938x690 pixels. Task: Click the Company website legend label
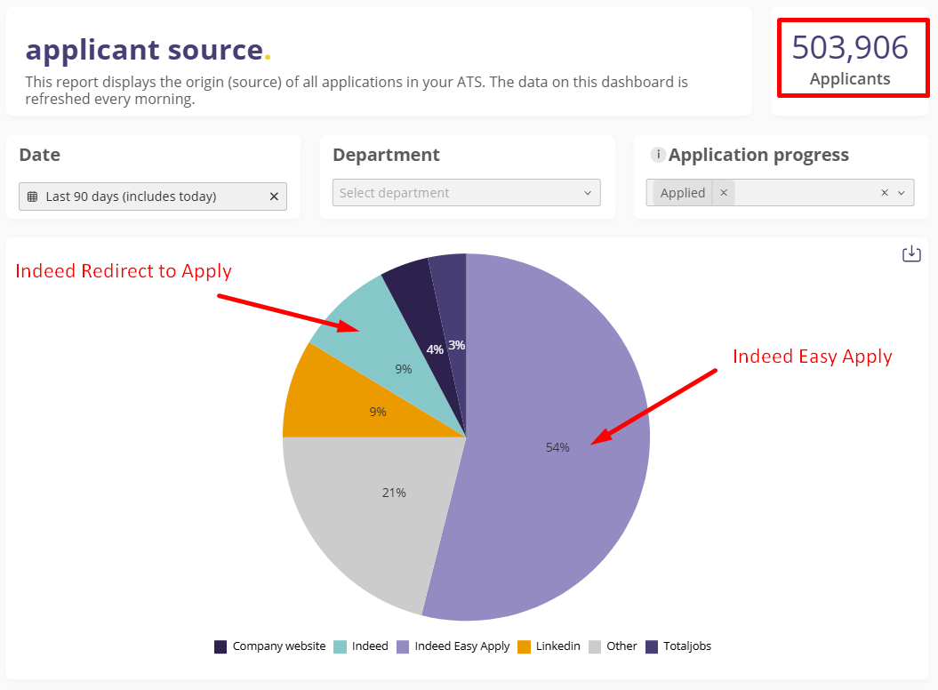point(279,646)
